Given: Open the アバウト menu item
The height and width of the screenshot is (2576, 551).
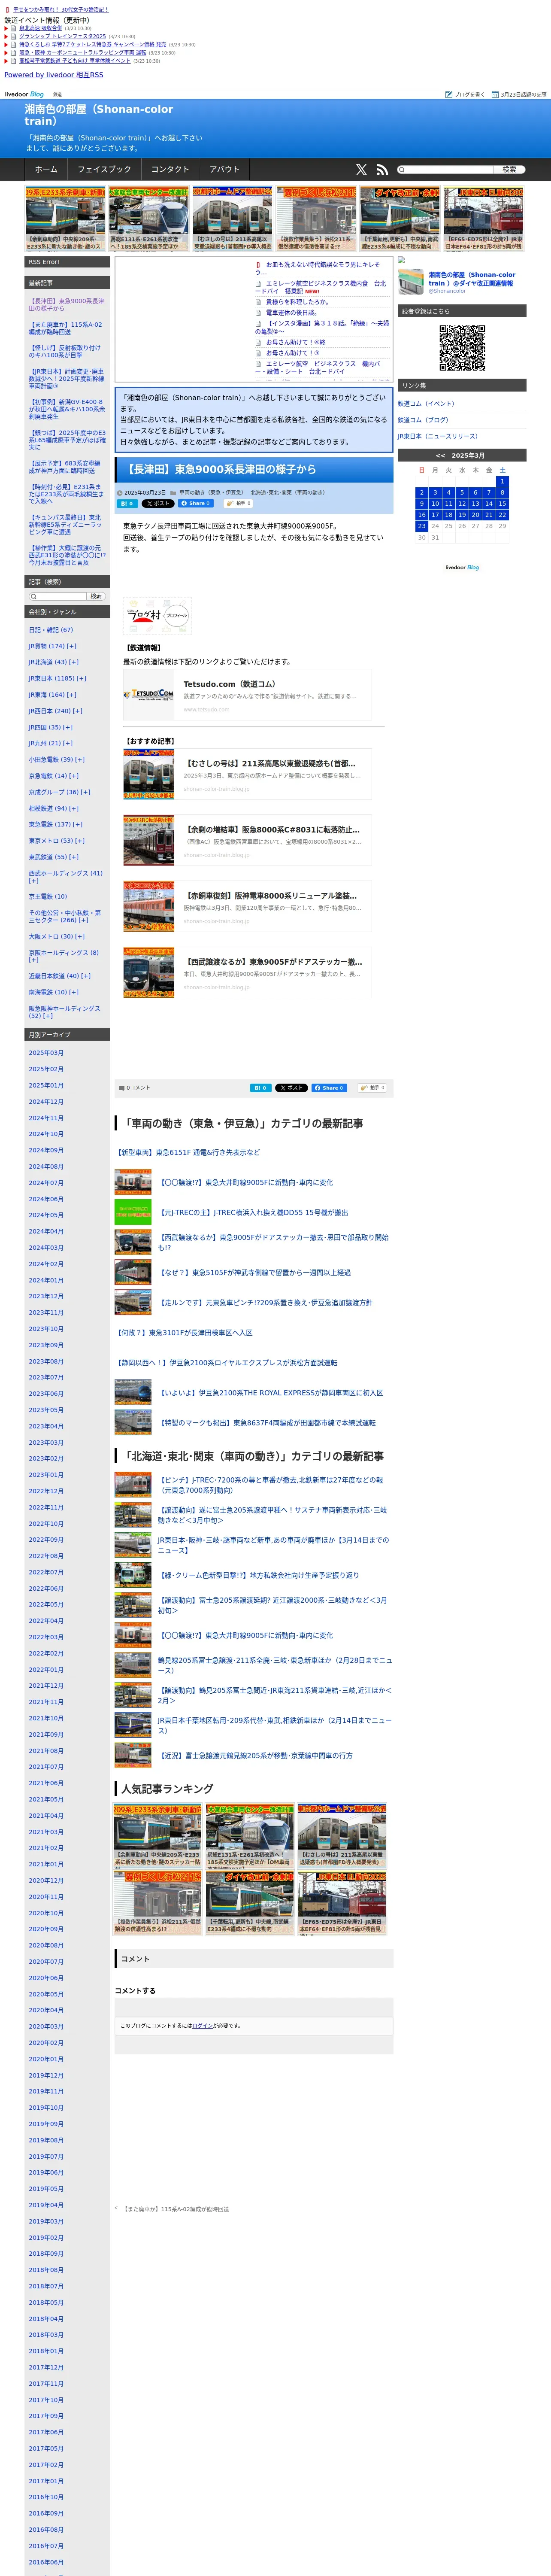Looking at the screenshot, I should tap(225, 170).
